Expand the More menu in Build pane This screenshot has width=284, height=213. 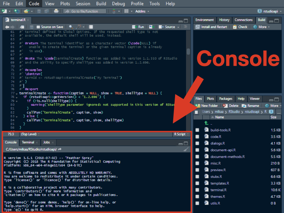pos(261,27)
